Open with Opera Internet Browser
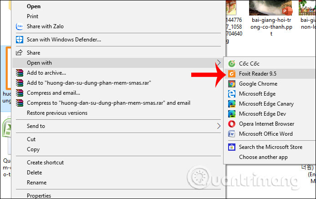Viewport: 316px width, 199px height. (266, 124)
